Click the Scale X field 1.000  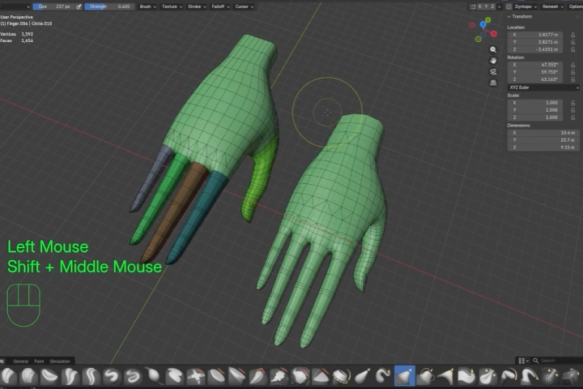535,103
